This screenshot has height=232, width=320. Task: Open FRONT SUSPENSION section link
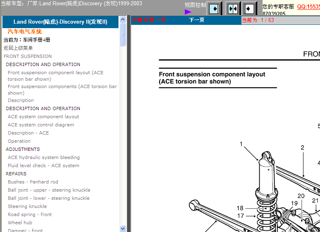[28, 56]
